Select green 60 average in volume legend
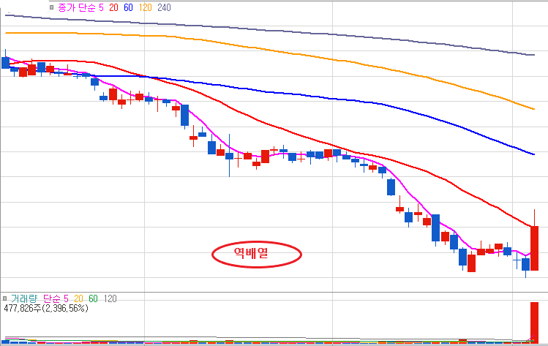The image size is (548, 346). coord(94,298)
